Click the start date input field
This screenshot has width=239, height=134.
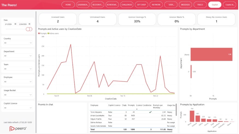9,24
